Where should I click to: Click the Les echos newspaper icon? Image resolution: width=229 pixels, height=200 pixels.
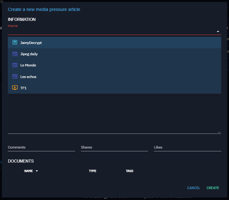click(15, 76)
